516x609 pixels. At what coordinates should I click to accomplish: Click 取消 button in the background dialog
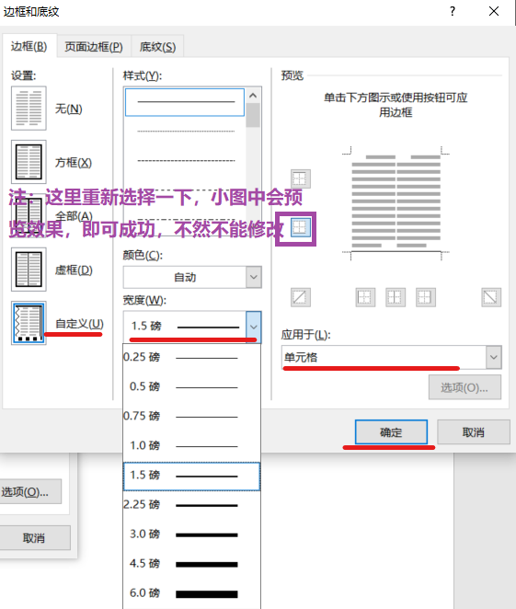point(34,538)
